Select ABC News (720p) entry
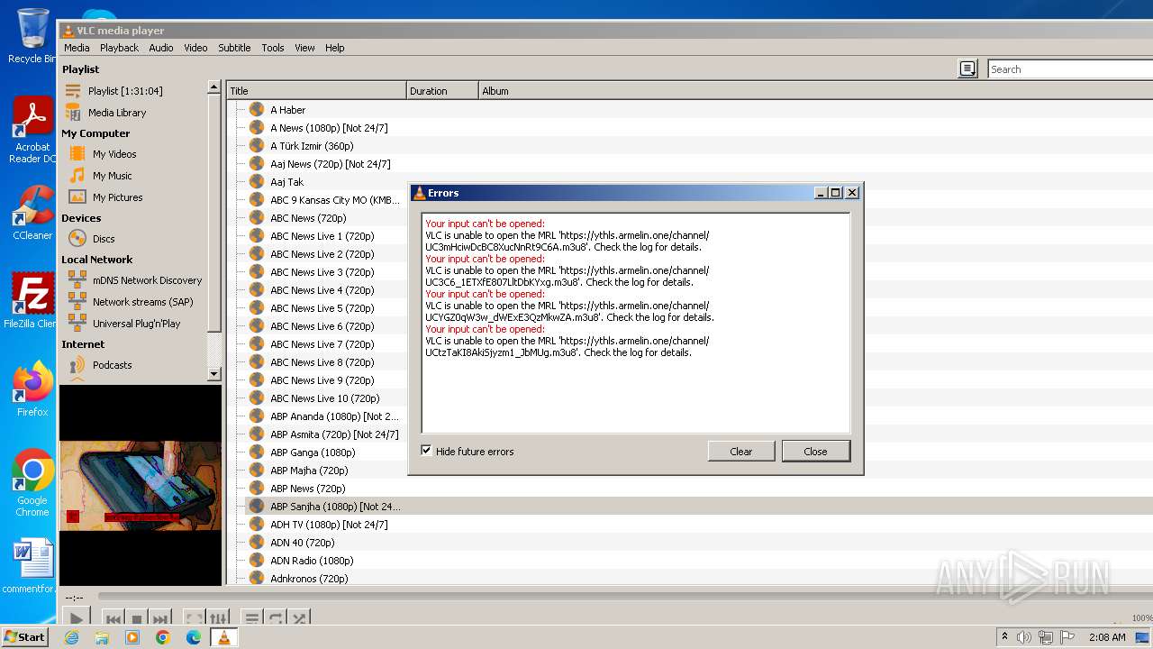The height and width of the screenshot is (649, 1153). coord(308,218)
